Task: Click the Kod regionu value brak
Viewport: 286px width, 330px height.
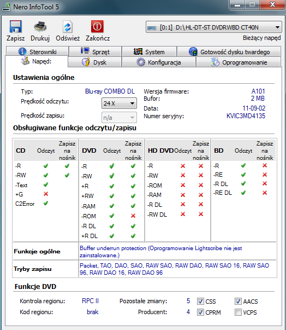Action: point(93,312)
